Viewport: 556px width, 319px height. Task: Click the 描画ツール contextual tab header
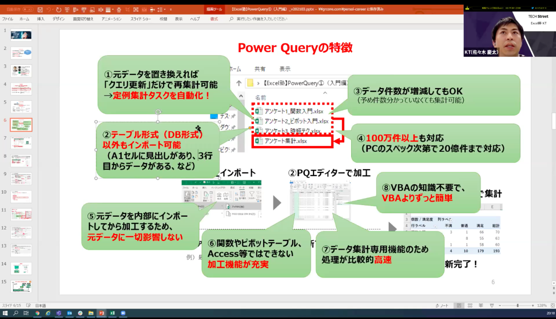click(214, 9)
